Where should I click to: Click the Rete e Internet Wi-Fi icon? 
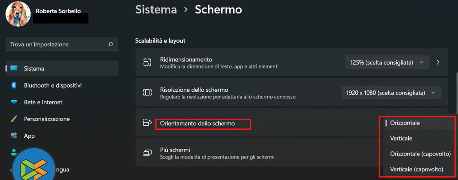pyautogui.click(x=14, y=102)
